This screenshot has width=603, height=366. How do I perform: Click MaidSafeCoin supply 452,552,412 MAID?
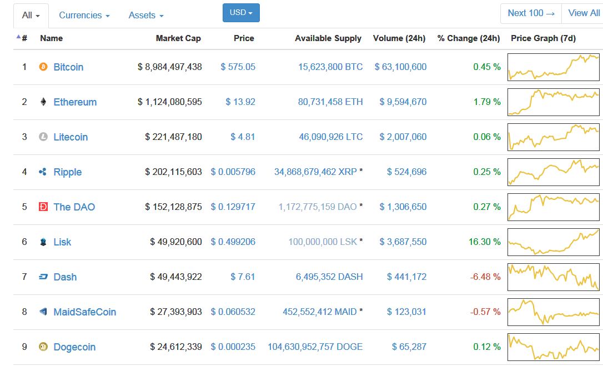tap(320, 312)
